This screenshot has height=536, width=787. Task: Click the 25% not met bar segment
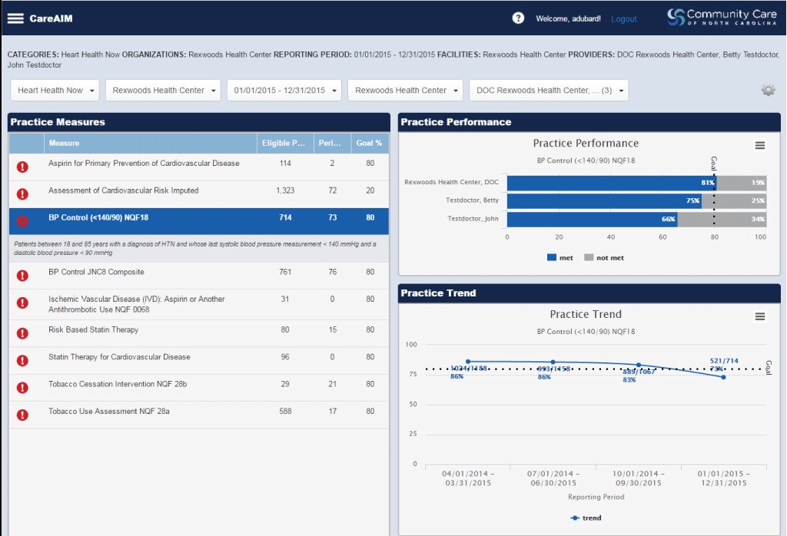pyautogui.click(x=734, y=200)
